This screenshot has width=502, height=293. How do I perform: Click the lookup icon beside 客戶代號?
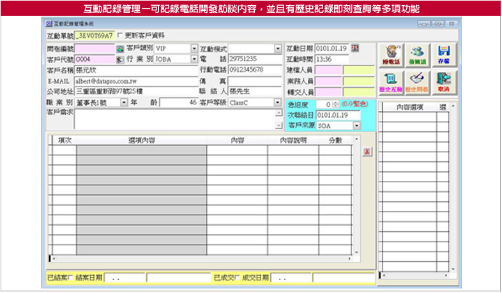tap(119, 59)
